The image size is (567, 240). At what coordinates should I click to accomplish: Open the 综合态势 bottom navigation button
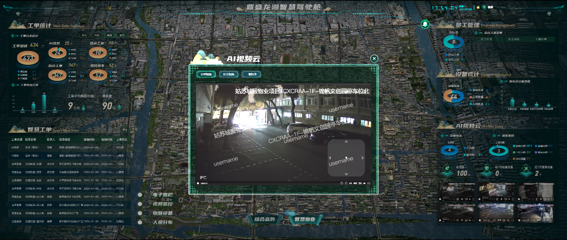point(264,219)
